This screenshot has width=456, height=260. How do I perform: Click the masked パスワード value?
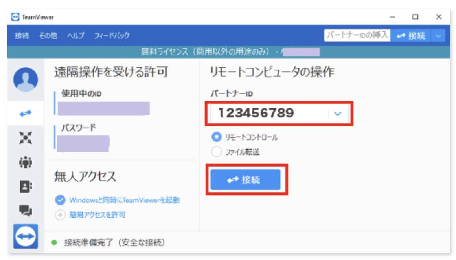tap(83, 143)
